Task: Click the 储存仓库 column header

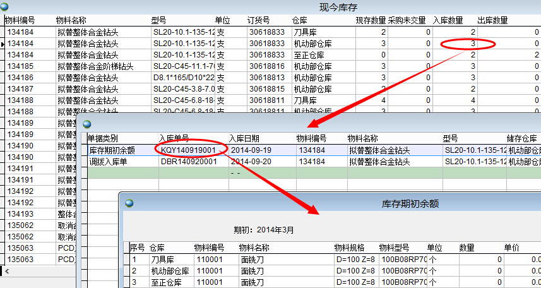Action: pyautogui.click(x=522, y=138)
